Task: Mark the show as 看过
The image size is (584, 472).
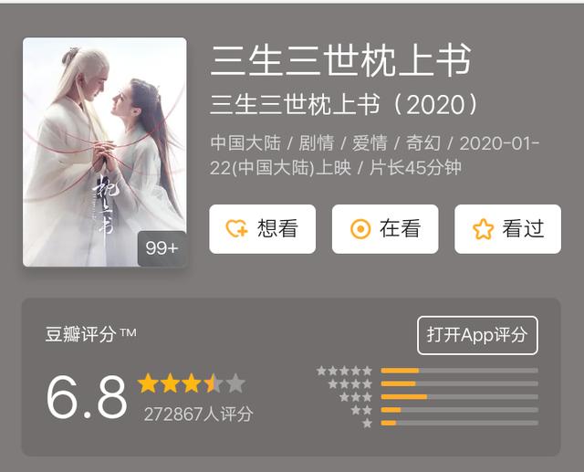Action: [507, 229]
